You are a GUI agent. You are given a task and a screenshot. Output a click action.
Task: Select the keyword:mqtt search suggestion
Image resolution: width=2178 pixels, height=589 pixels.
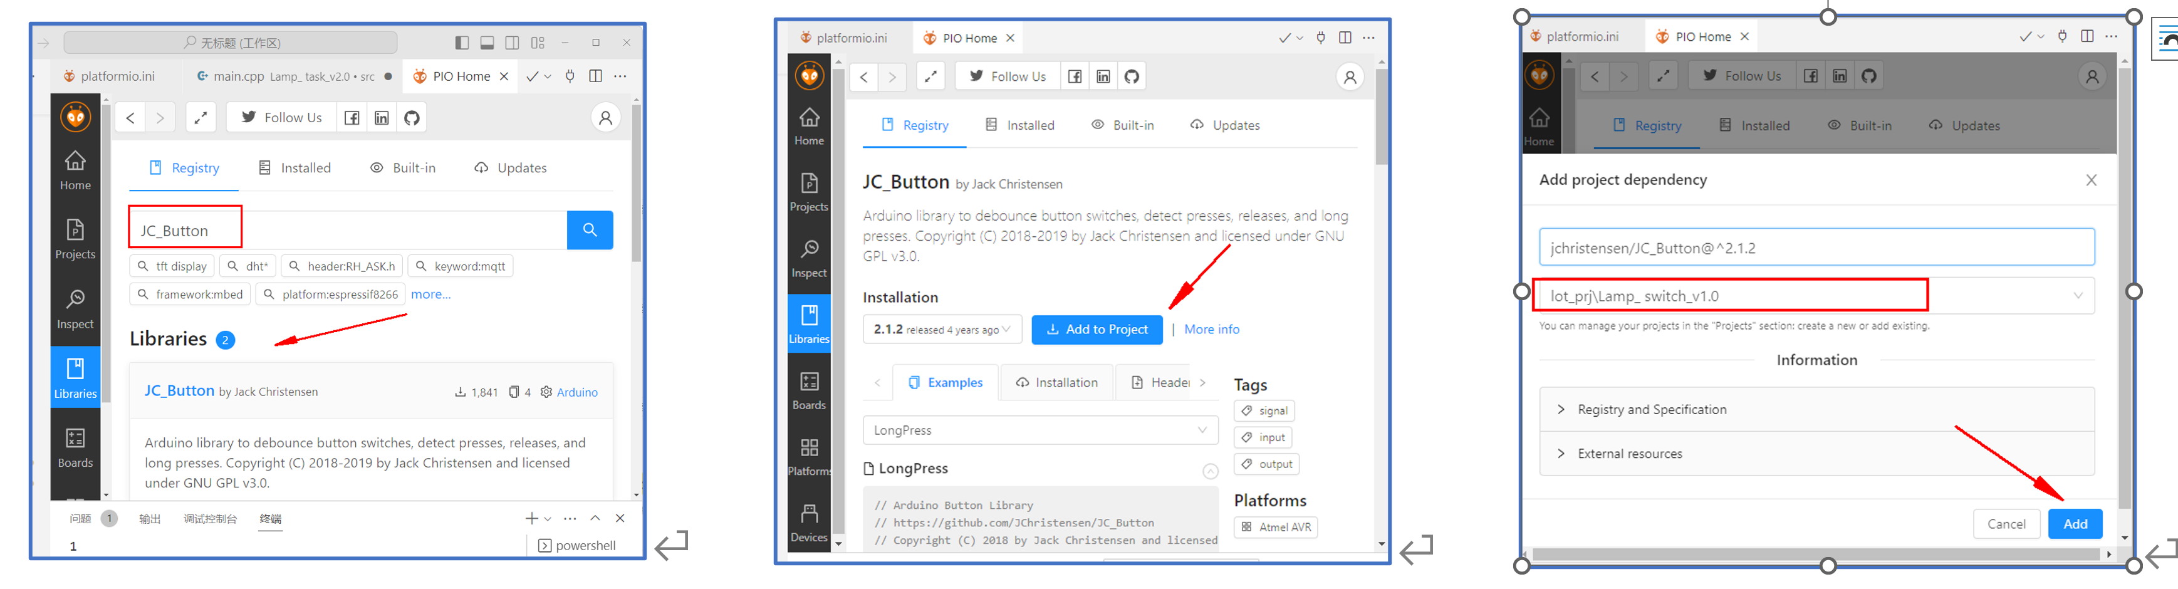pos(461,266)
